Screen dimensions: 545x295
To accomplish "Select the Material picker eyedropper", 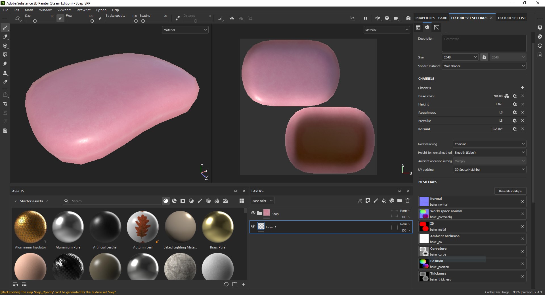I will 5,82.
